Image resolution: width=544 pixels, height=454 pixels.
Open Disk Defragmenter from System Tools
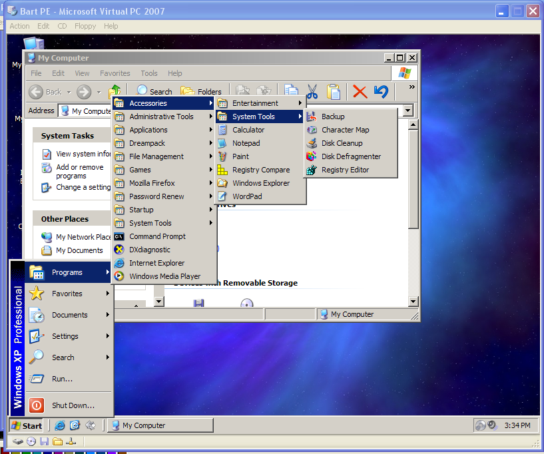tap(351, 156)
